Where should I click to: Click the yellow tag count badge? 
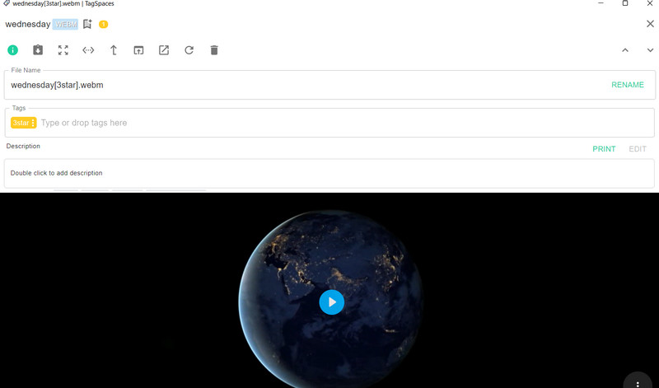103,24
